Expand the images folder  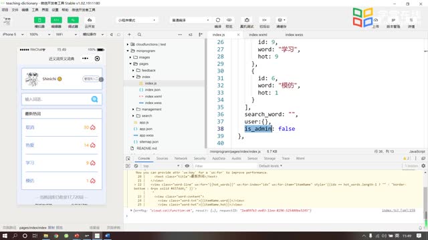pyautogui.click(x=130, y=57)
